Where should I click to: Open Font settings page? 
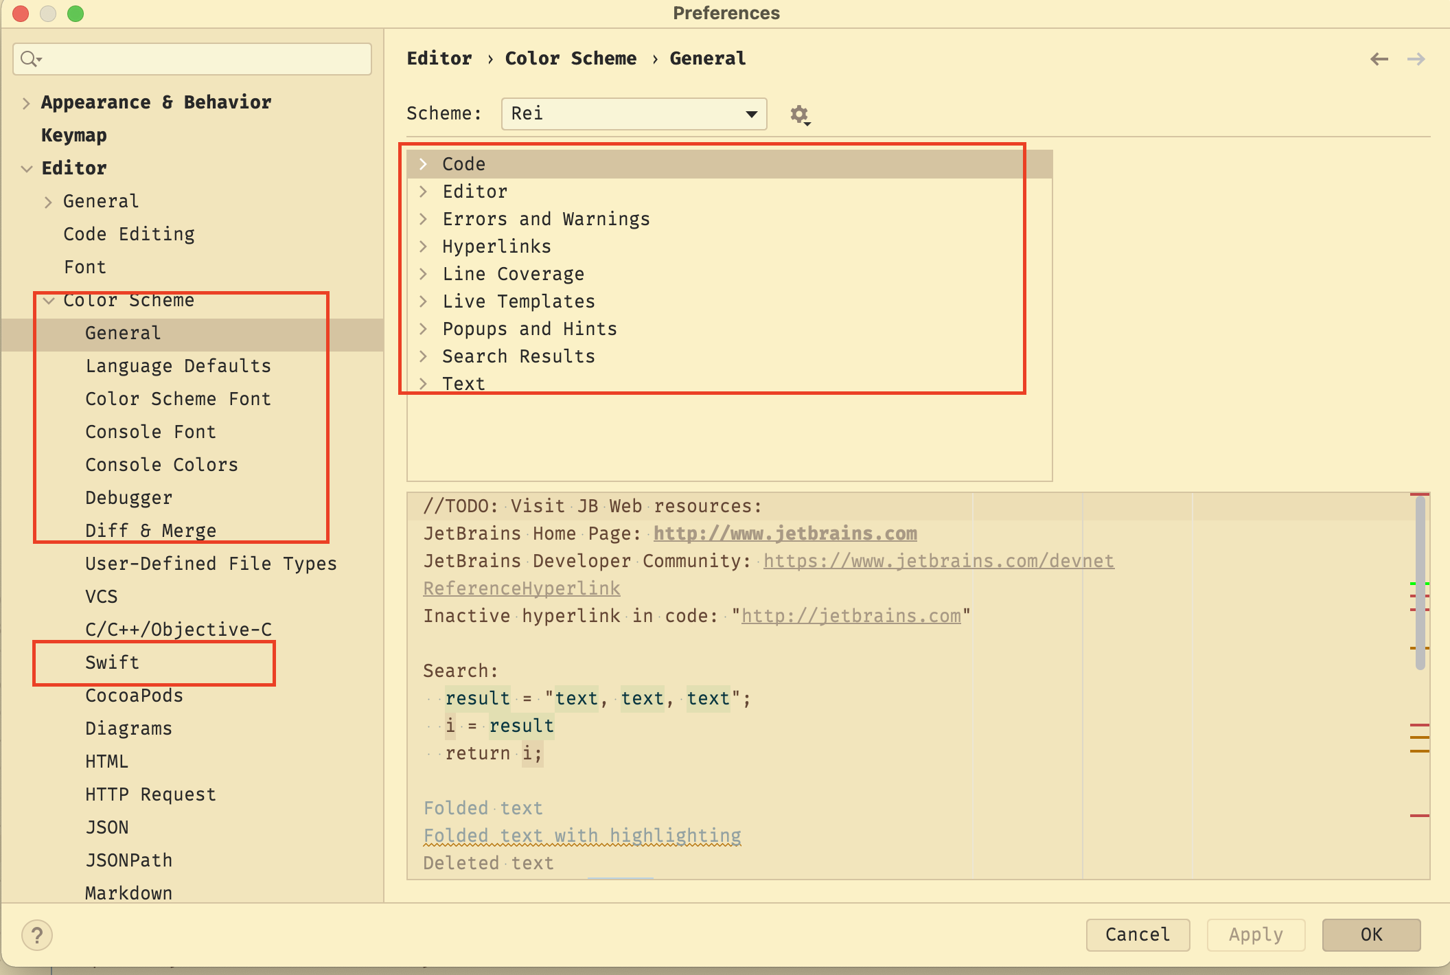coord(85,267)
